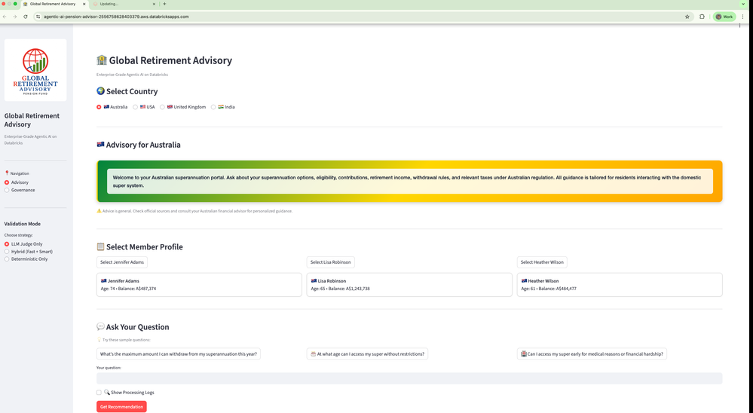Viewport: 753px width, 413px height.
Task: Pick Deterministic Only validation mode
Action: tap(8, 259)
